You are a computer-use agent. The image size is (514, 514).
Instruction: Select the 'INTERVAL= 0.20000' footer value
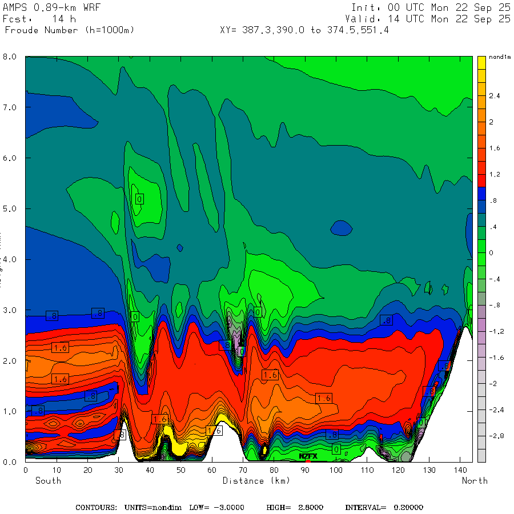[384, 508]
